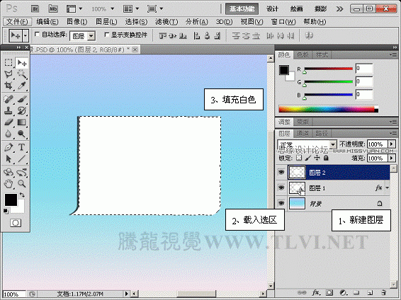Screen dimensions: 401x300
Task: Select the Lasso tool
Action: 9,74
